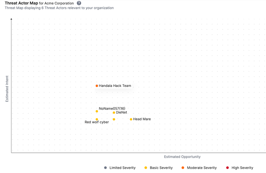Viewport: 266px width, 173px height.
Task: Click the yellow Basic Severity legend dot
Action: pos(146,168)
